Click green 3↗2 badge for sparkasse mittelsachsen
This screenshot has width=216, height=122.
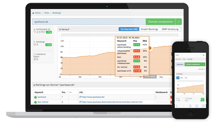click(x=137, y=61)
